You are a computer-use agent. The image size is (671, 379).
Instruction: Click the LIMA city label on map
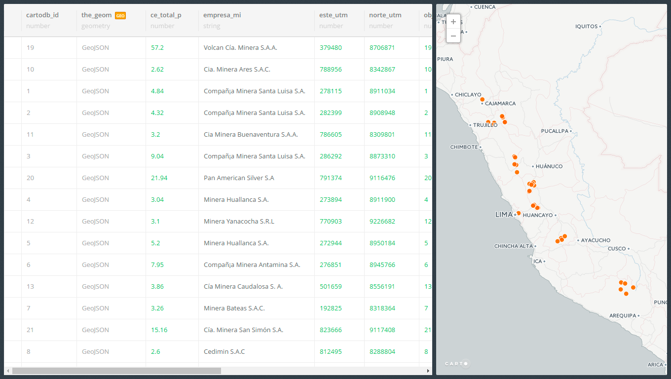pos(504,215)
